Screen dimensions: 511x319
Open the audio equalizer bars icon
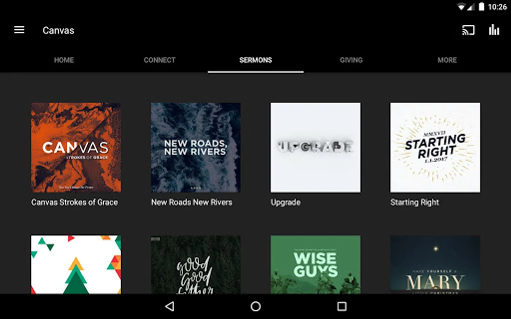coord(494,30)
